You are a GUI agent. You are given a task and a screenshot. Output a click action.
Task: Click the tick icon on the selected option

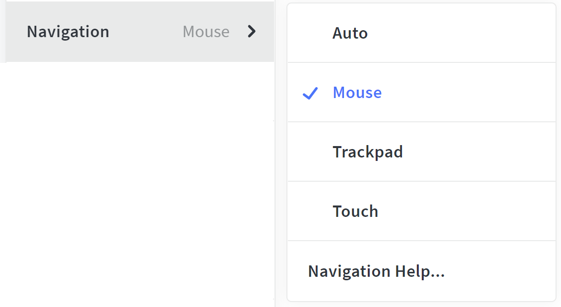tap(310, 93)
